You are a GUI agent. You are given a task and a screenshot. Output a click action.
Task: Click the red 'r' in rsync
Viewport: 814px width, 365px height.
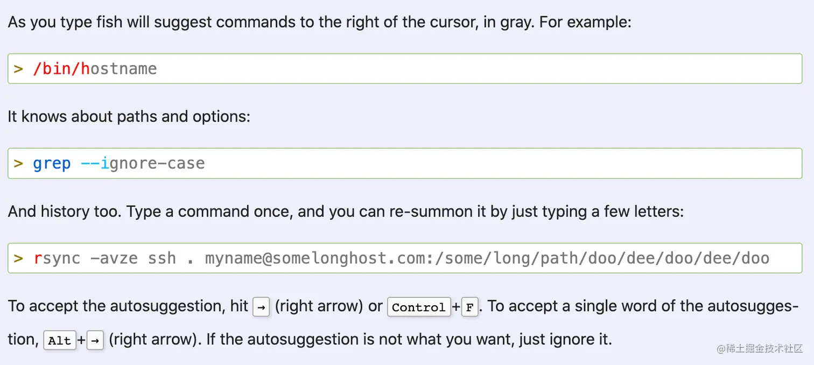38,258
